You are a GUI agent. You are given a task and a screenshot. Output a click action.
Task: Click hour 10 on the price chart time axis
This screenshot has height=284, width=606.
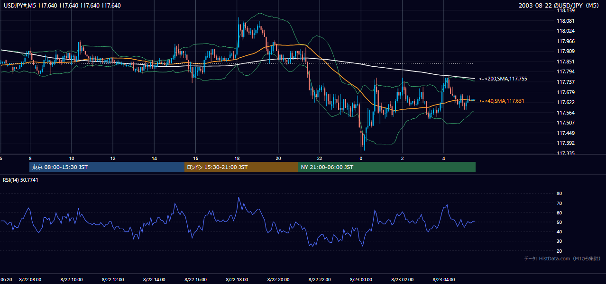[72, 158]
